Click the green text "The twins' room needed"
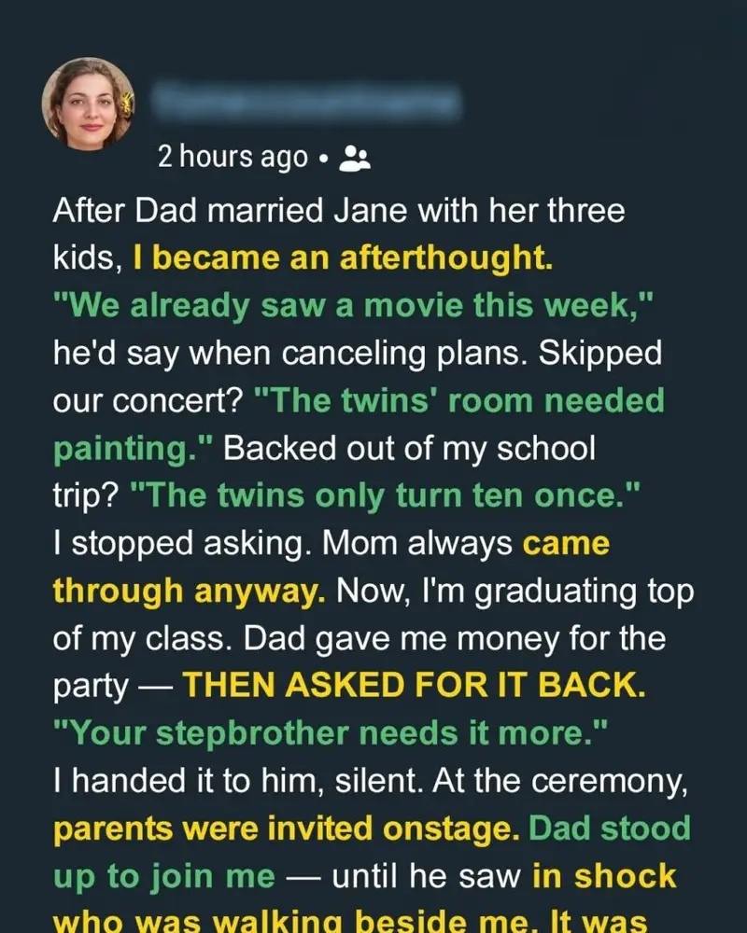This screenshot has width=747, height=933. pos(458,401)
